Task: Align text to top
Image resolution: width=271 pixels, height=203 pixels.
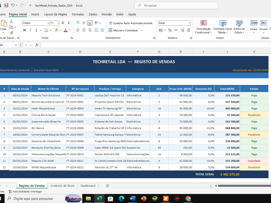Action: point(78,23)
